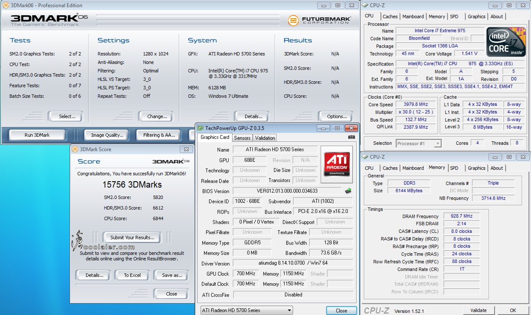531x315 pixels.
Task: Select Graphics tab in CPU-Z timings window
Action: pyautogui.click(x=477, y=168)
